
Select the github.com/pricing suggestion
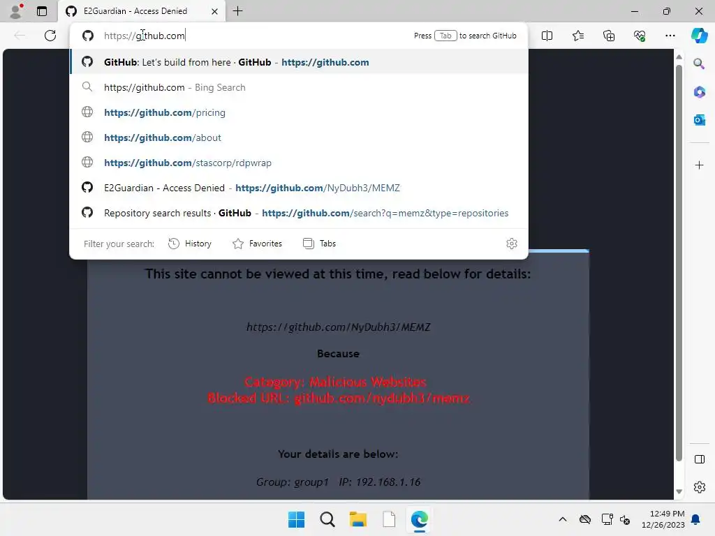pyautogui.click(x=299, y=112)
